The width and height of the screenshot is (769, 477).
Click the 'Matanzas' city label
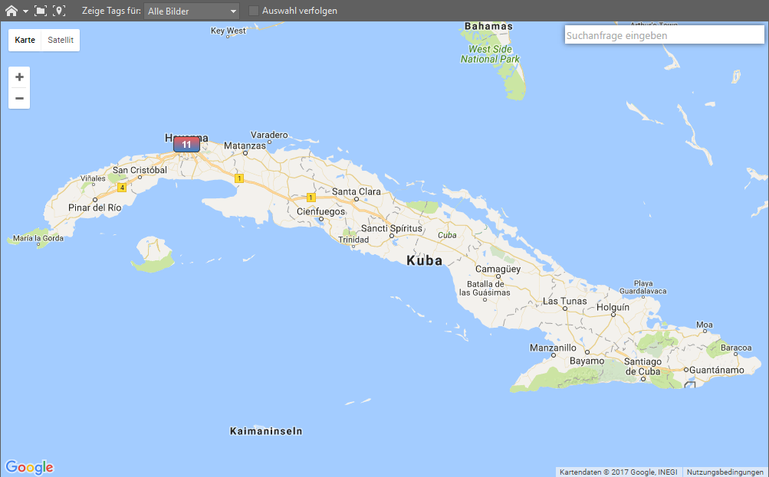pyautogui.click(x=245, y=145)
